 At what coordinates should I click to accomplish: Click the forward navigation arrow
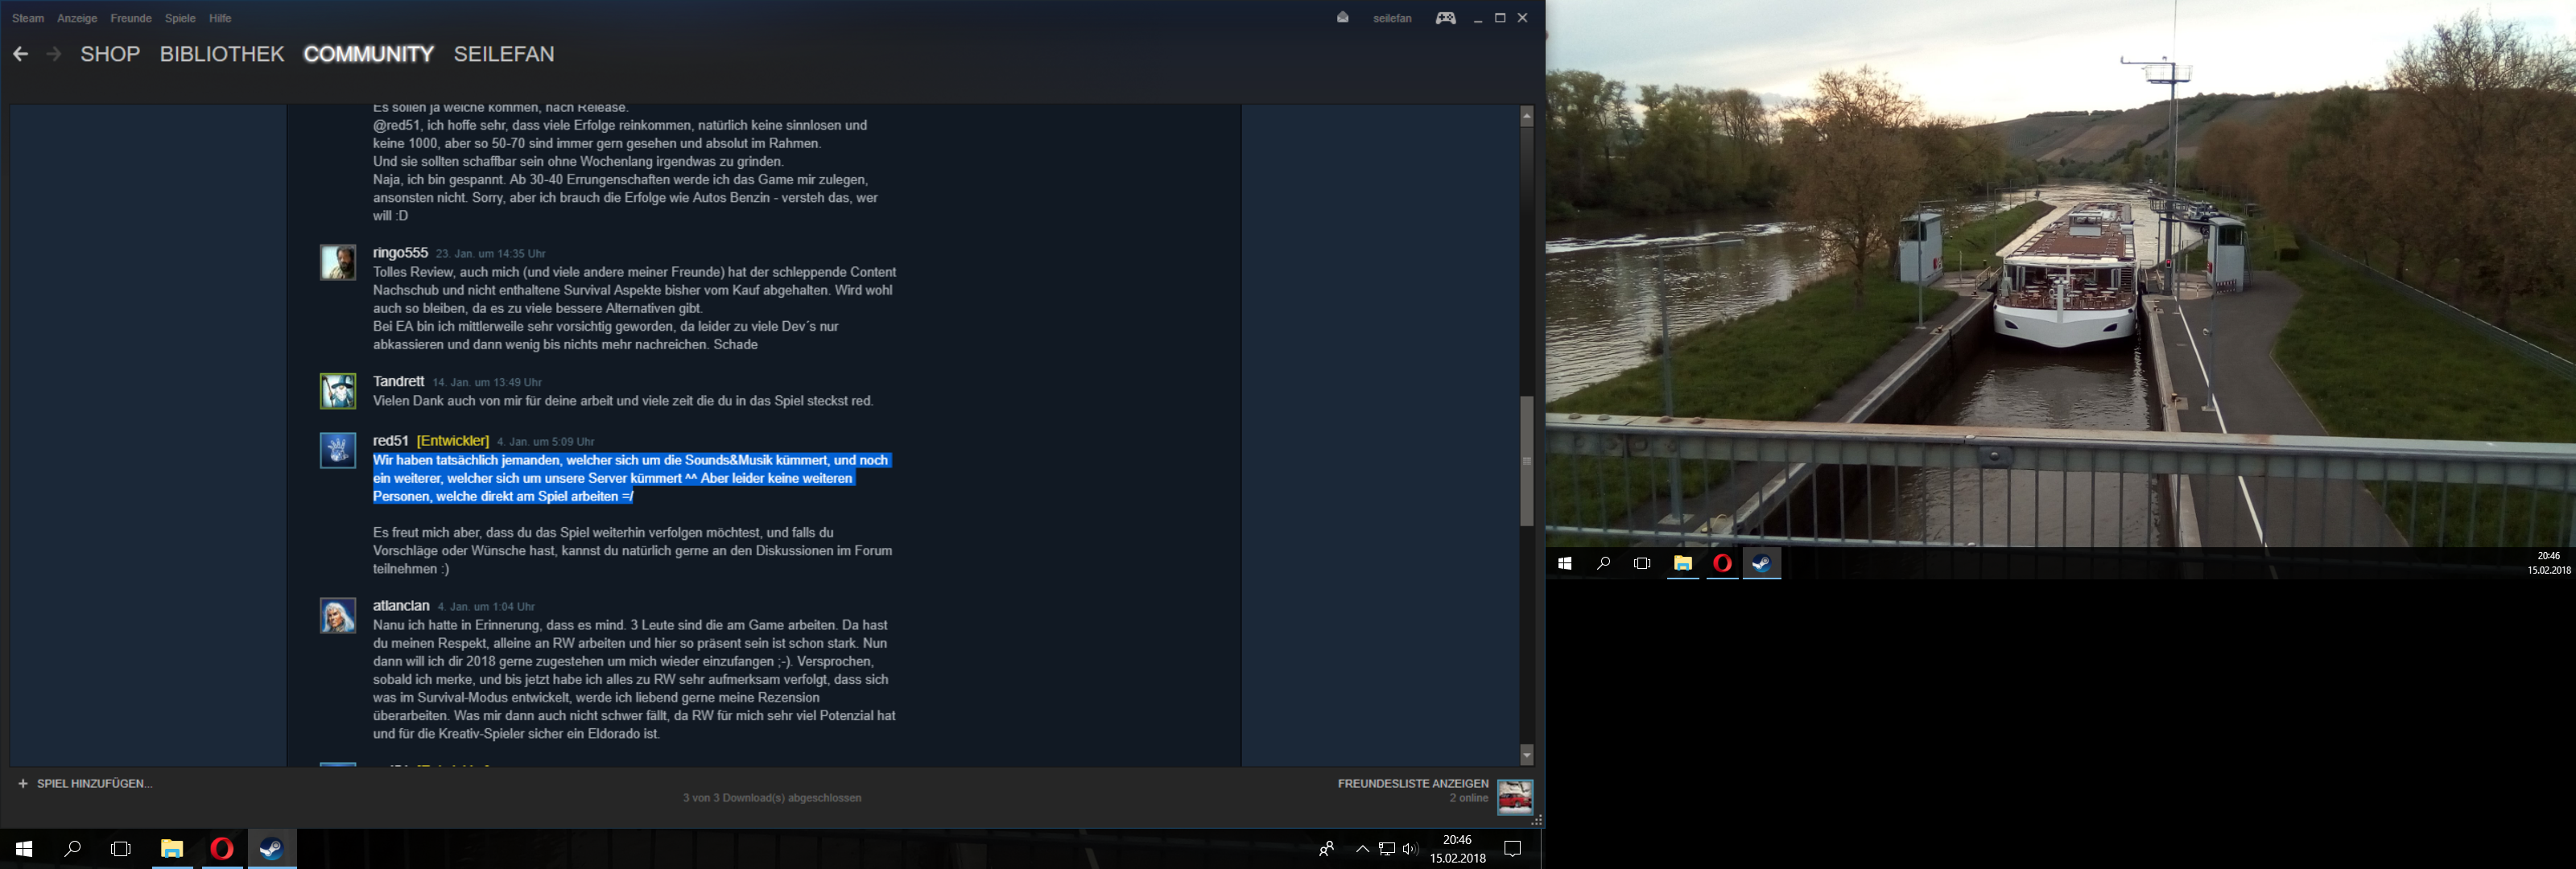[54, 54]
